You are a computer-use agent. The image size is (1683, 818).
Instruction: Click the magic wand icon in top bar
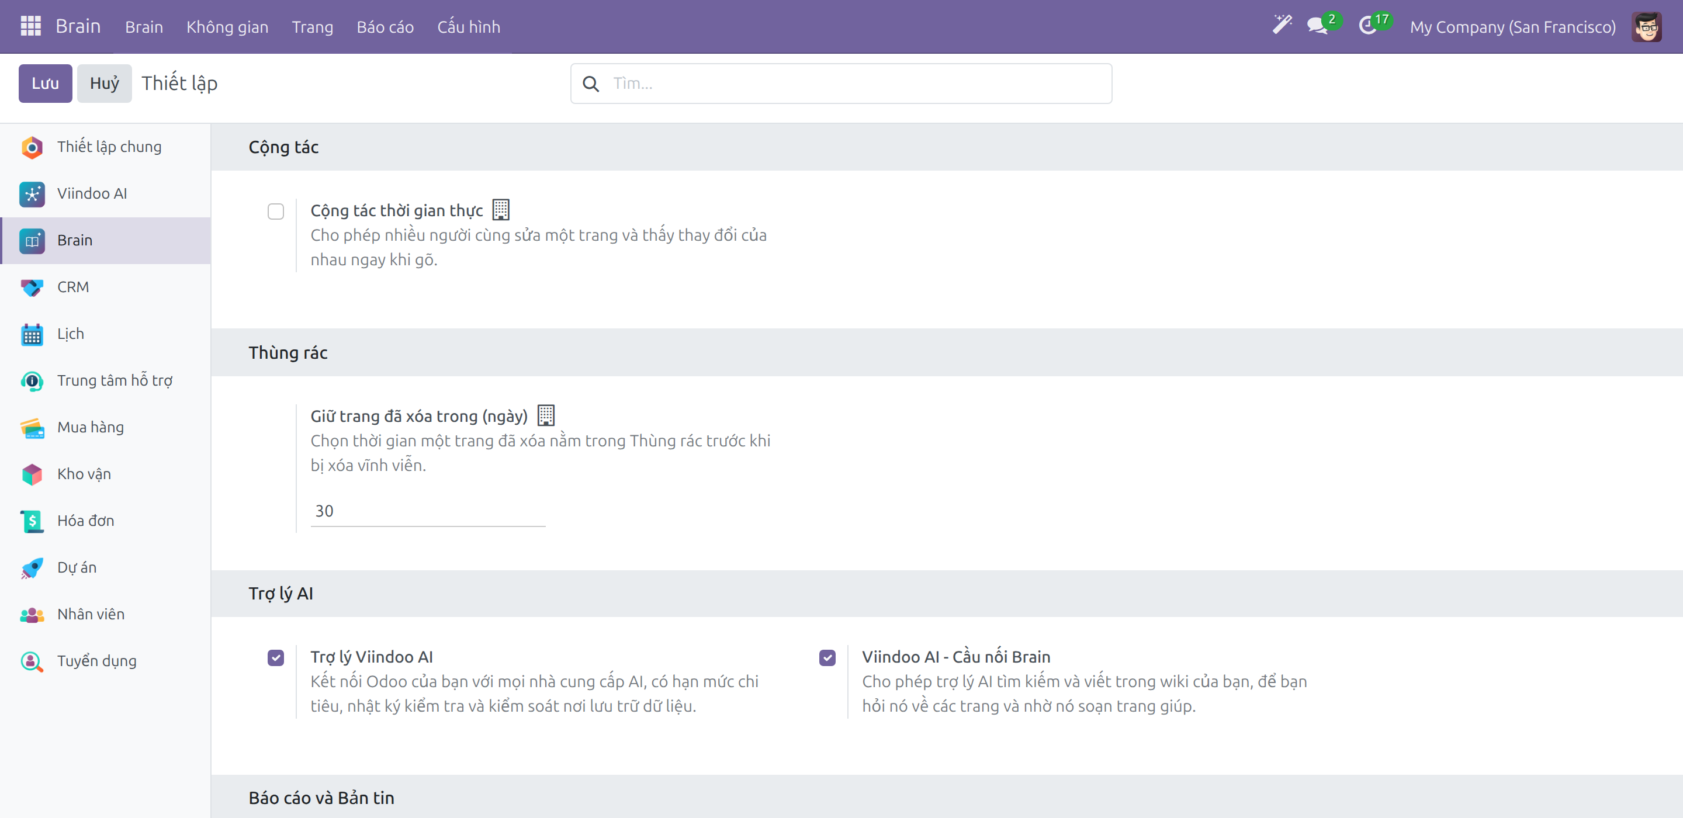pos(1282,25)
